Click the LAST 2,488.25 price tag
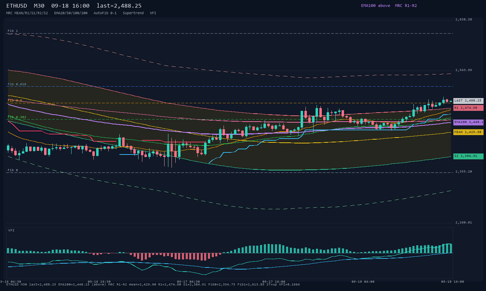 (x=468, y=101)
